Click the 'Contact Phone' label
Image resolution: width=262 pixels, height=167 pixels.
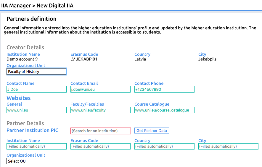149,83
